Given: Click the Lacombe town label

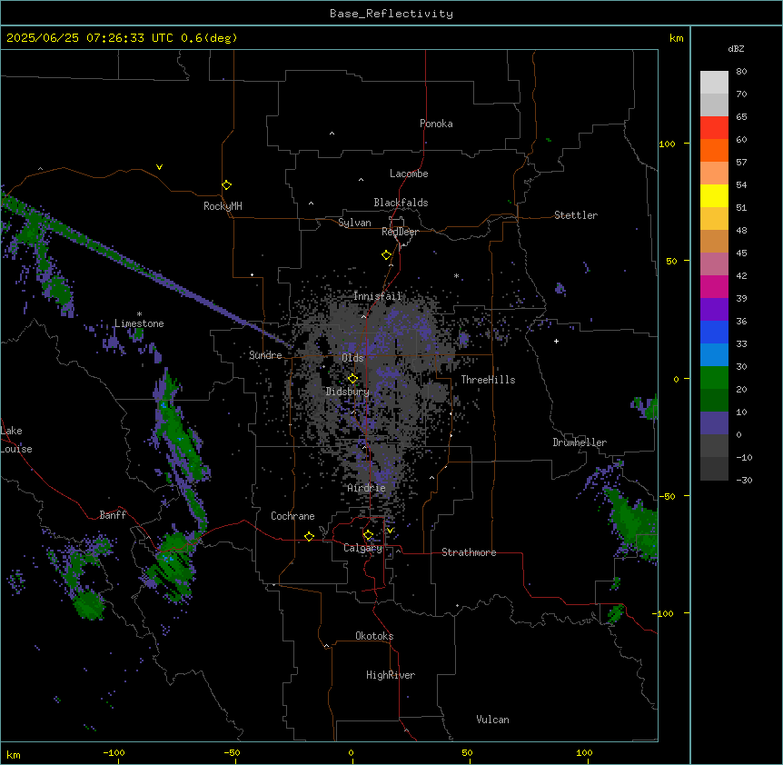Looking at the screenshot, I should (409, 174).
